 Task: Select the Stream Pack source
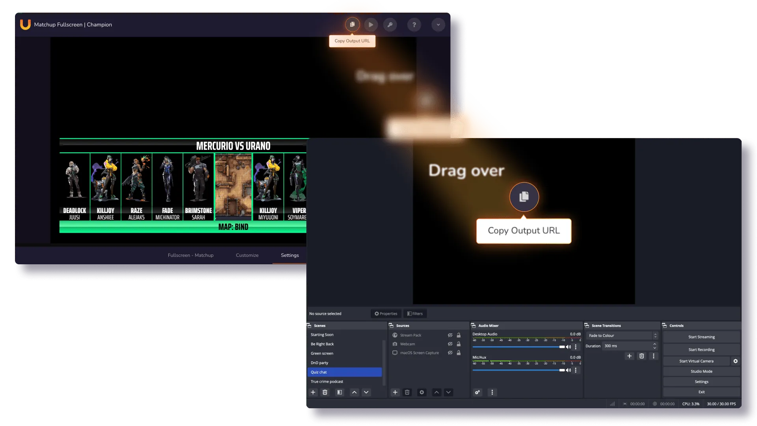(x=410, y=335)
